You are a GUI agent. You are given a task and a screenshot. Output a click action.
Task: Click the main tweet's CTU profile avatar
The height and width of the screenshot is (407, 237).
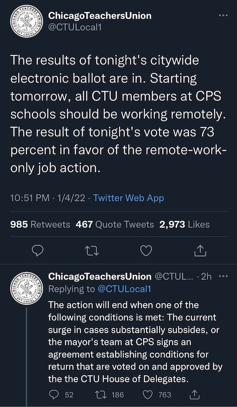click(x=27, y=21)
